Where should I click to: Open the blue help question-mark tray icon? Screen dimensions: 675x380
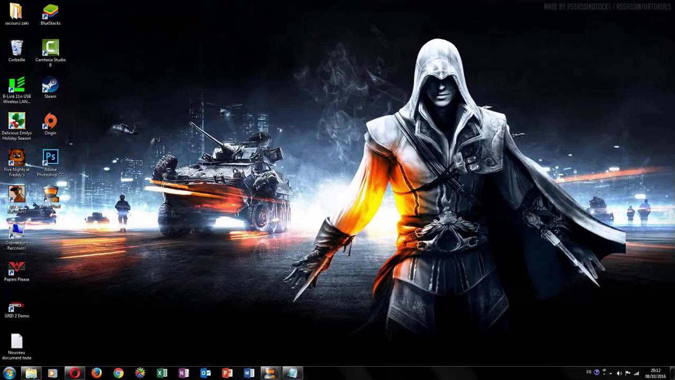tap(596, 373)
